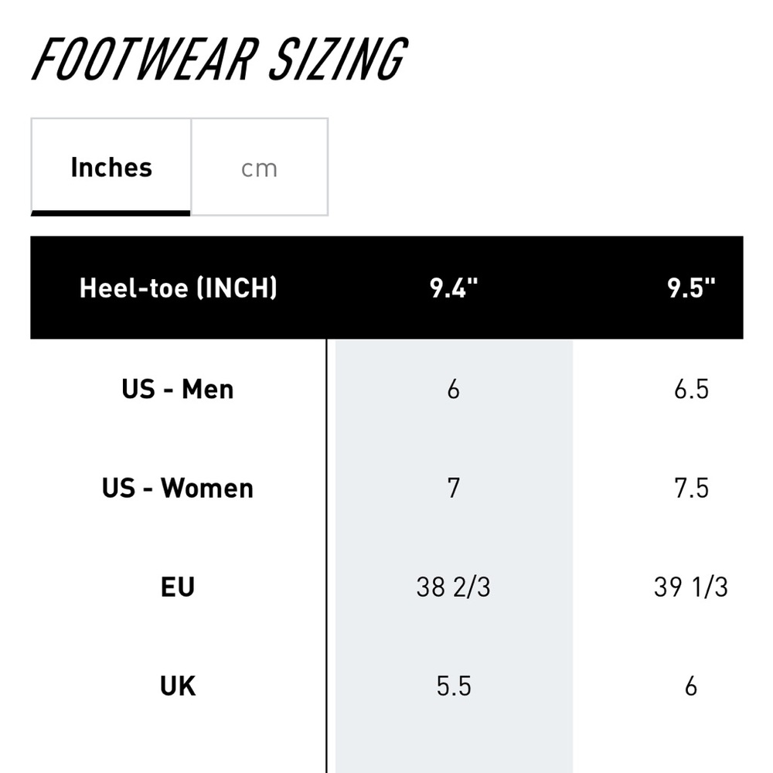This screenshot has width=773, height=773.
Task: Select EU size 39 1/3 cell
Action: (x=691, y=587)
